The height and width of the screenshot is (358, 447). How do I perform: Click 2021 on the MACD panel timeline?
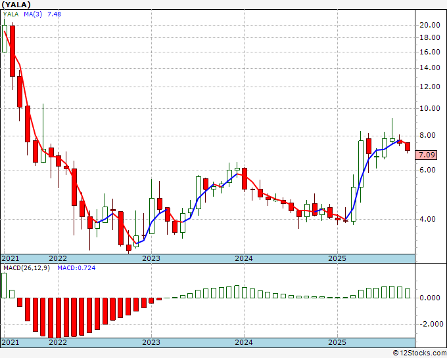tap(11, 342)
